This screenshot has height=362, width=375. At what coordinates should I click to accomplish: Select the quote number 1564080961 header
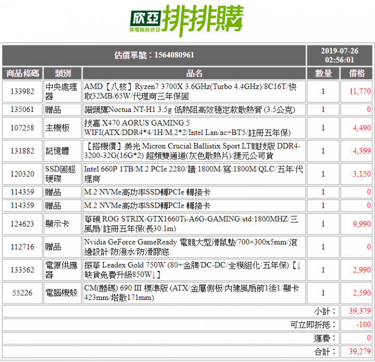tap(154, 55)
